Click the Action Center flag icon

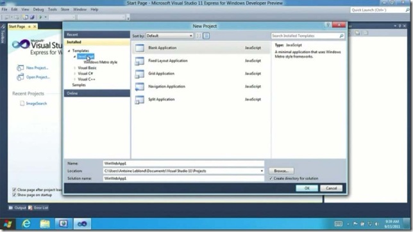click(x=355, y=224)
